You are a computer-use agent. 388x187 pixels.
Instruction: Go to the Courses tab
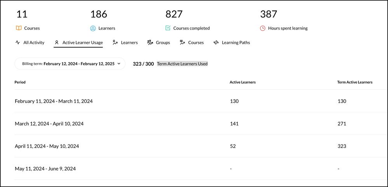(196, 43)
